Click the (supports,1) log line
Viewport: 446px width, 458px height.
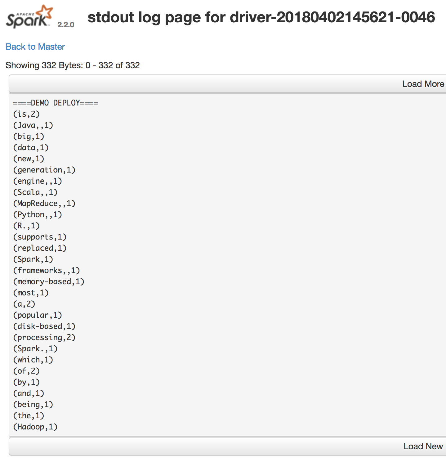click(x=40, y=237)
